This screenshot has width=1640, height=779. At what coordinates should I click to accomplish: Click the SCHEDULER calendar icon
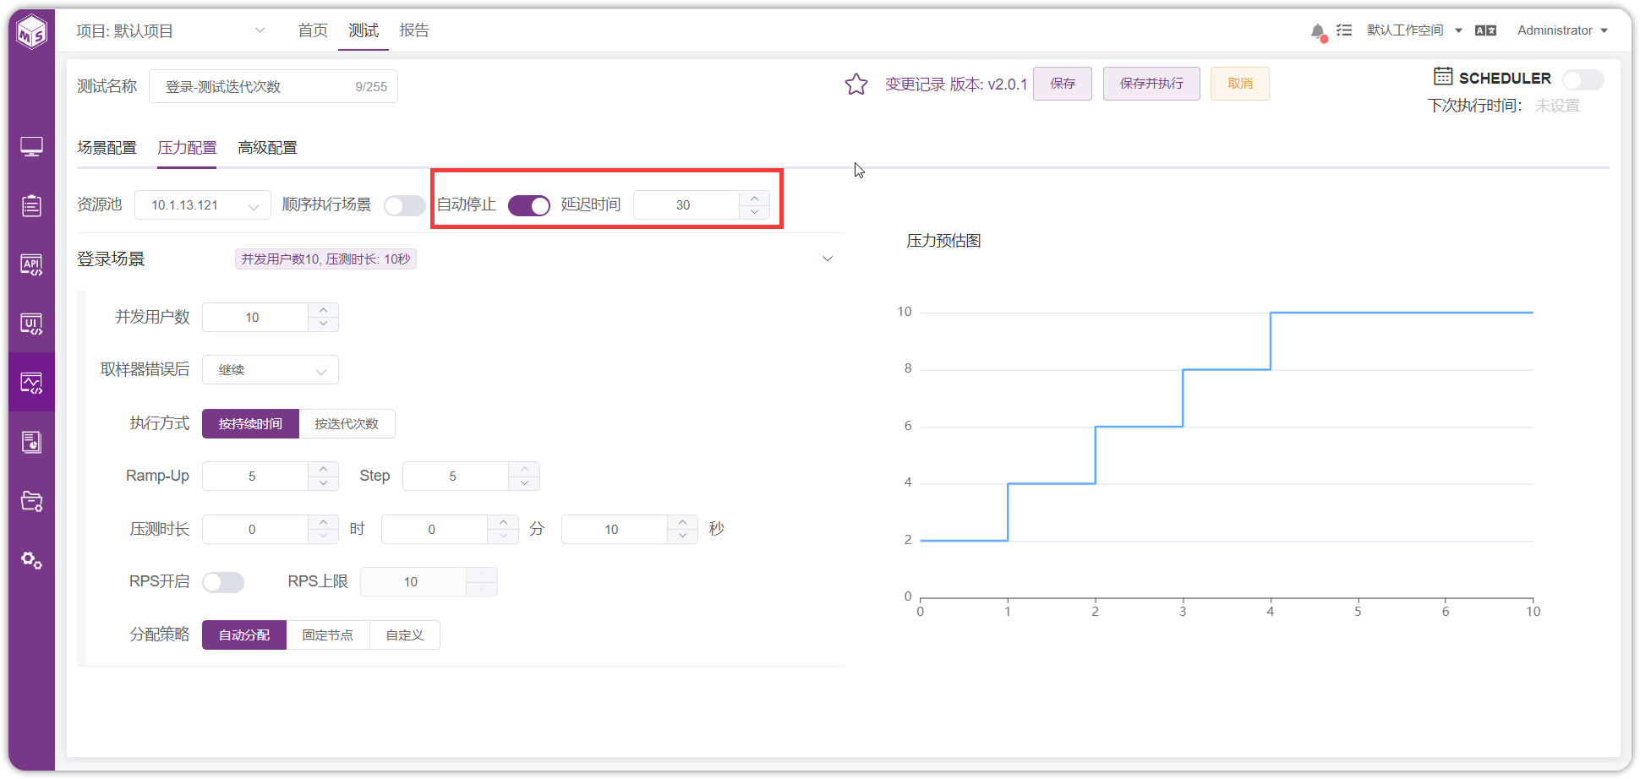pyautogui.click(x=1443, y=76)
